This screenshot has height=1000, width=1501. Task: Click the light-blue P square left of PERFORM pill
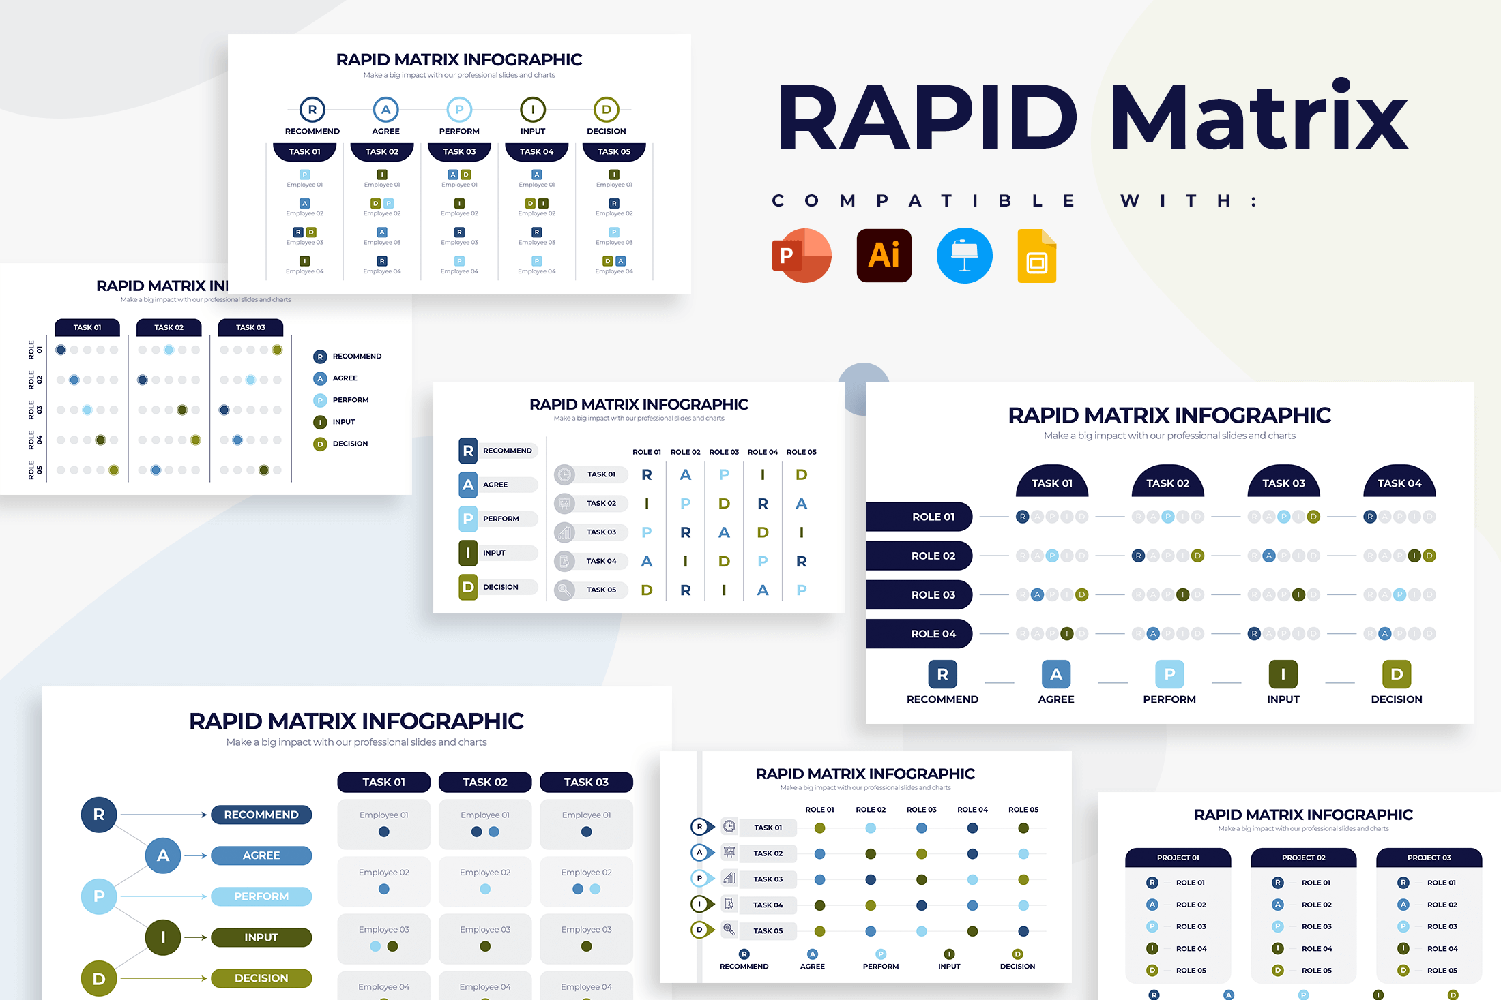pyautogui.click(x=468, y=519)
